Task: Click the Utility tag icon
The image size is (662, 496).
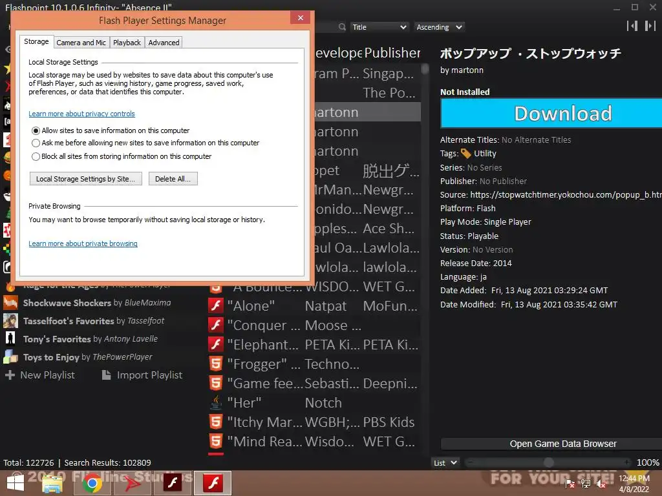Action: coord(465,154)
